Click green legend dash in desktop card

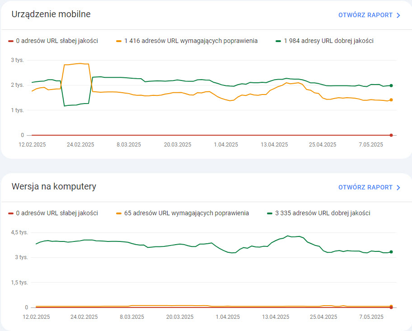coord(270,213)
